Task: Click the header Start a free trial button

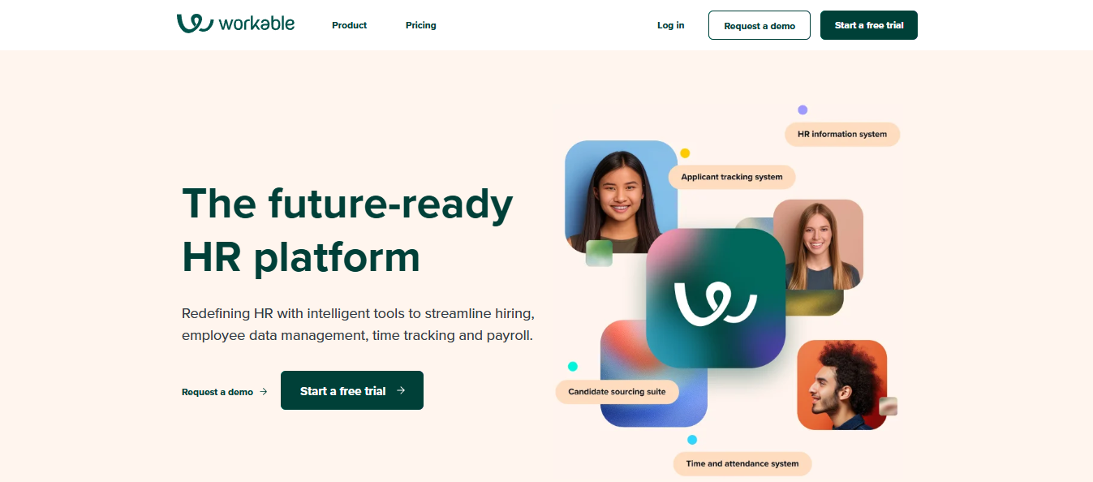Action: tap(869, 25)
